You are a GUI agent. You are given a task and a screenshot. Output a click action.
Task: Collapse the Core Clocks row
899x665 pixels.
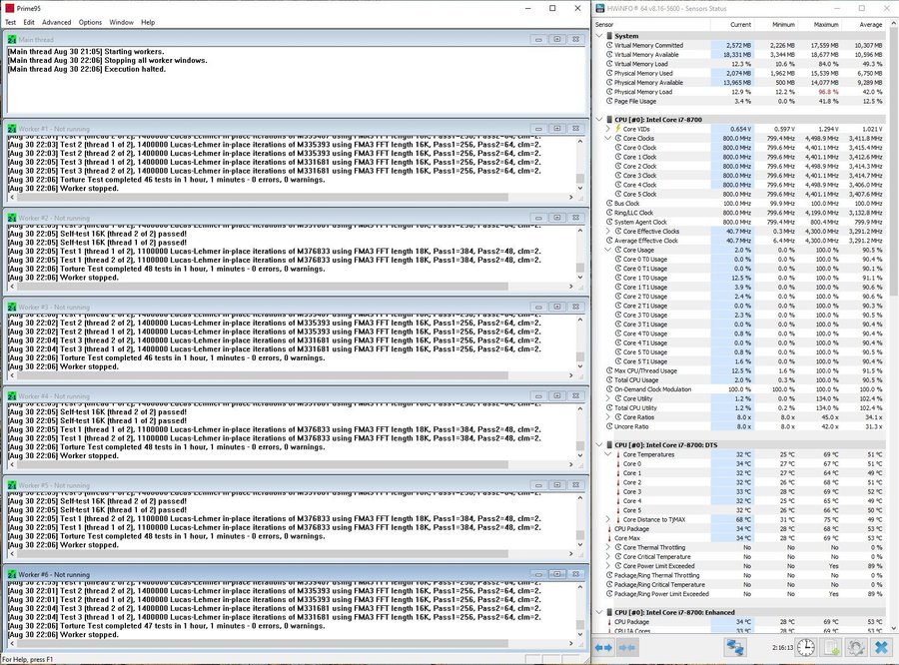[x=608, y=138]
